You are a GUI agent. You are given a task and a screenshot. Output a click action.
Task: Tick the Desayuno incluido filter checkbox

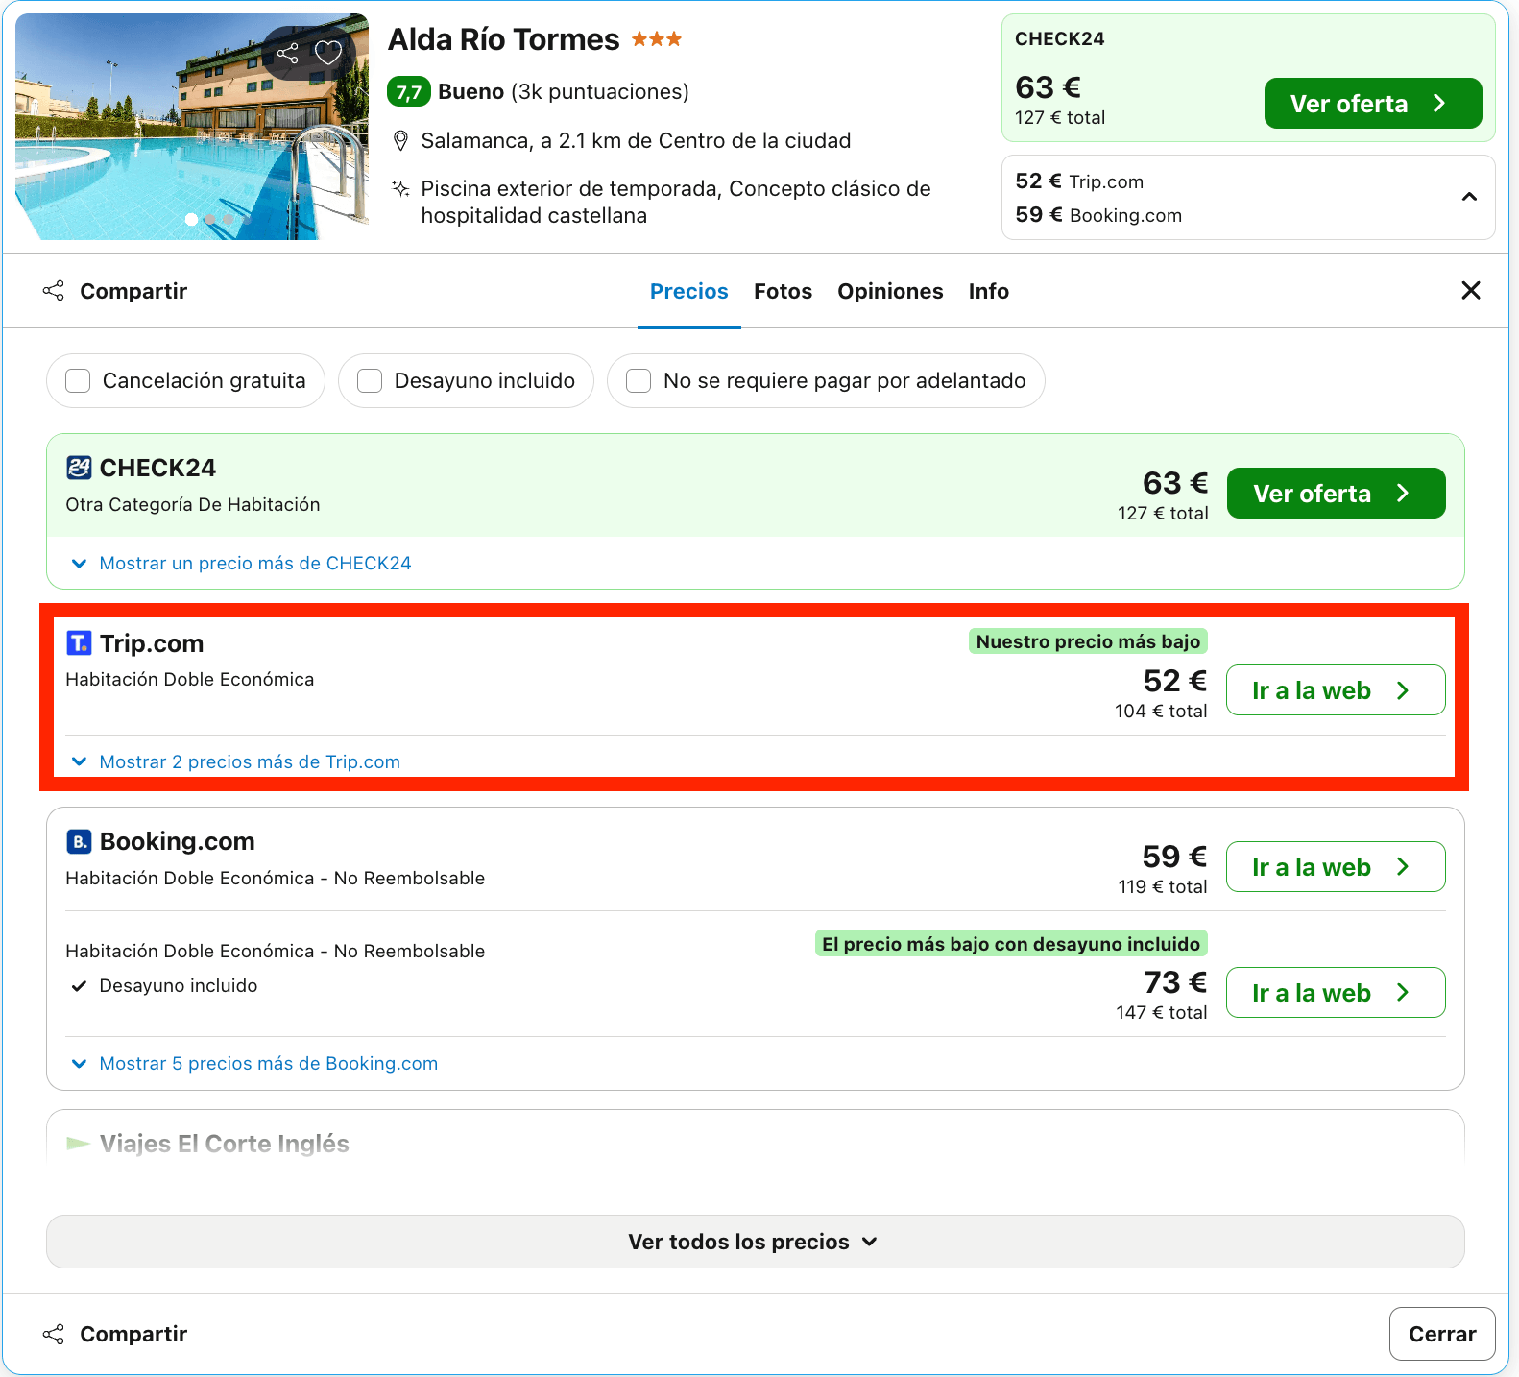[x=370, y=381]
